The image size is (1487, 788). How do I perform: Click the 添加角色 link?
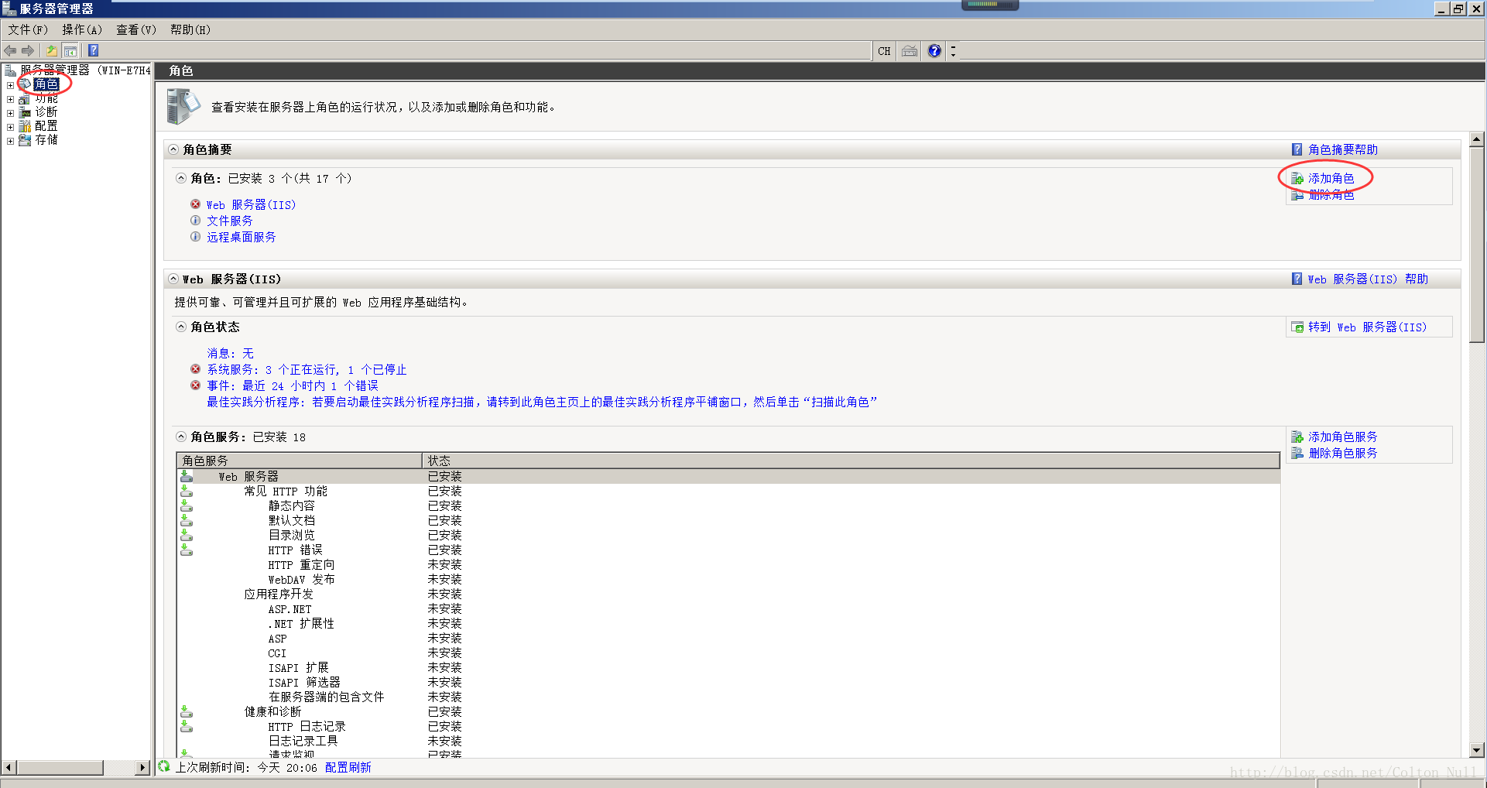coord(1331,178)
